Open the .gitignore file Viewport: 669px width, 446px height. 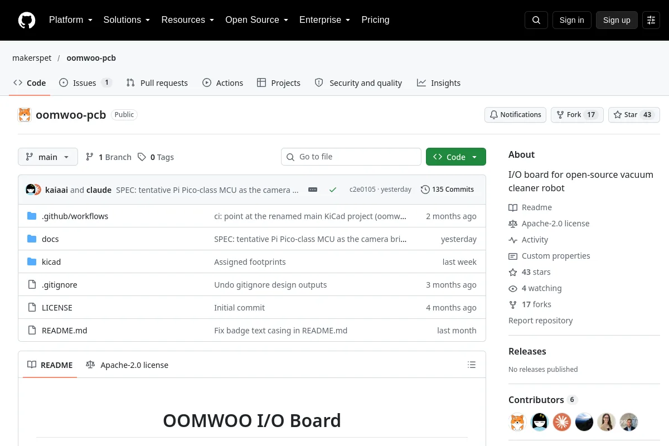coord(60,285)
